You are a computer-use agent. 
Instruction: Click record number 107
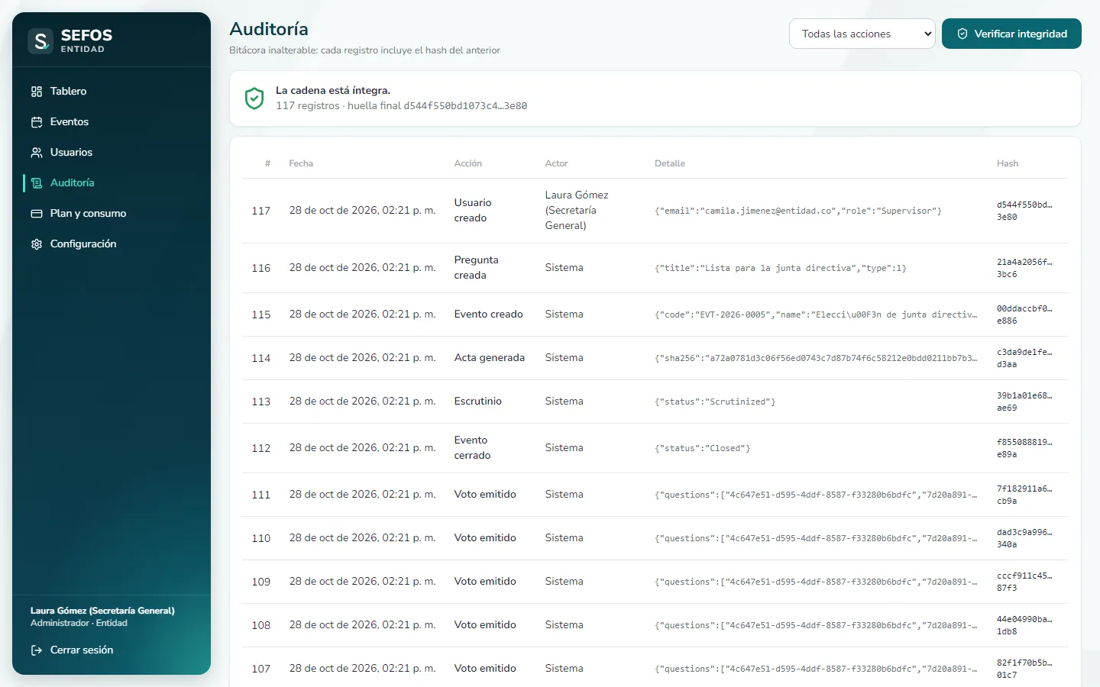click(261, 669)
